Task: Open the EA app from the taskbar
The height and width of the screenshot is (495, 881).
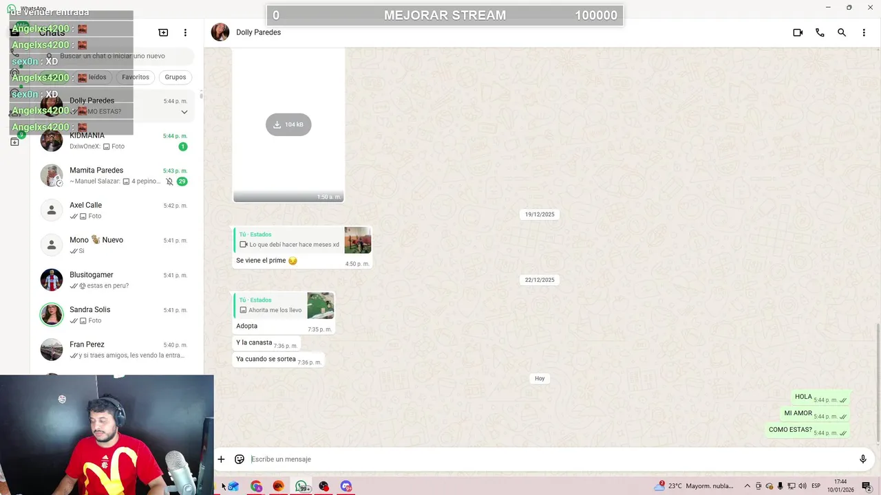Action: click(x=279, y=486)
